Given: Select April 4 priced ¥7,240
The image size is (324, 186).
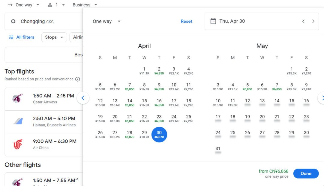Looking at the screenshot, I should 188,71.
